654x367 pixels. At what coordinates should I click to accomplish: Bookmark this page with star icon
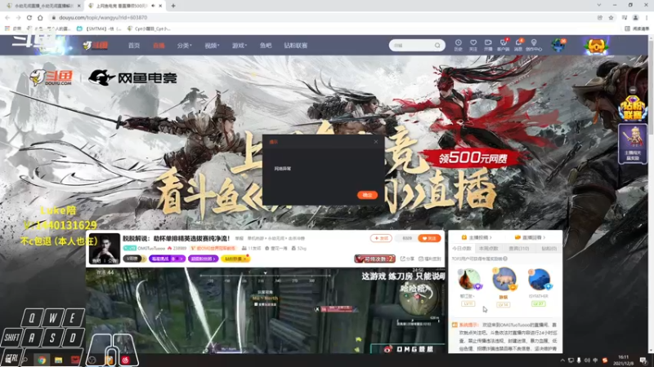pos(611,17)
